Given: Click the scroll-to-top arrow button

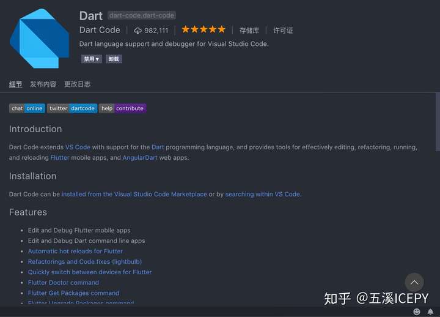Looking at the screenshot, I should tap(414, 283).
